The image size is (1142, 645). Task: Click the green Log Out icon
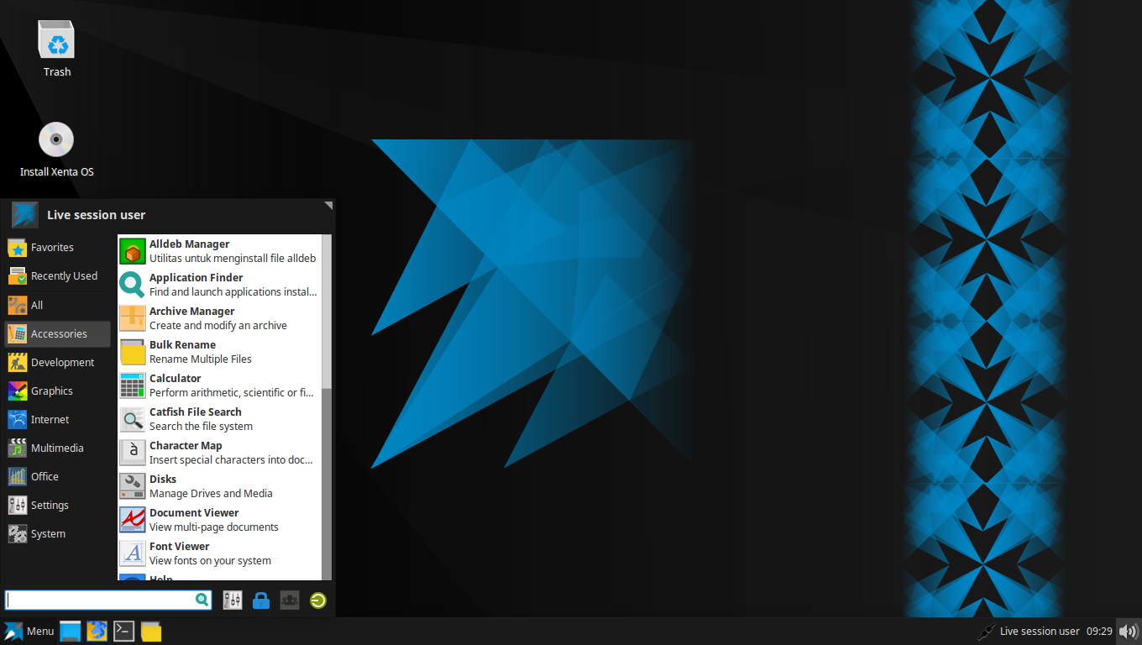(x=318, y=600)
